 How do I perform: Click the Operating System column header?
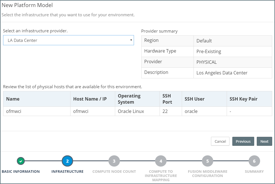click(129, 99)
